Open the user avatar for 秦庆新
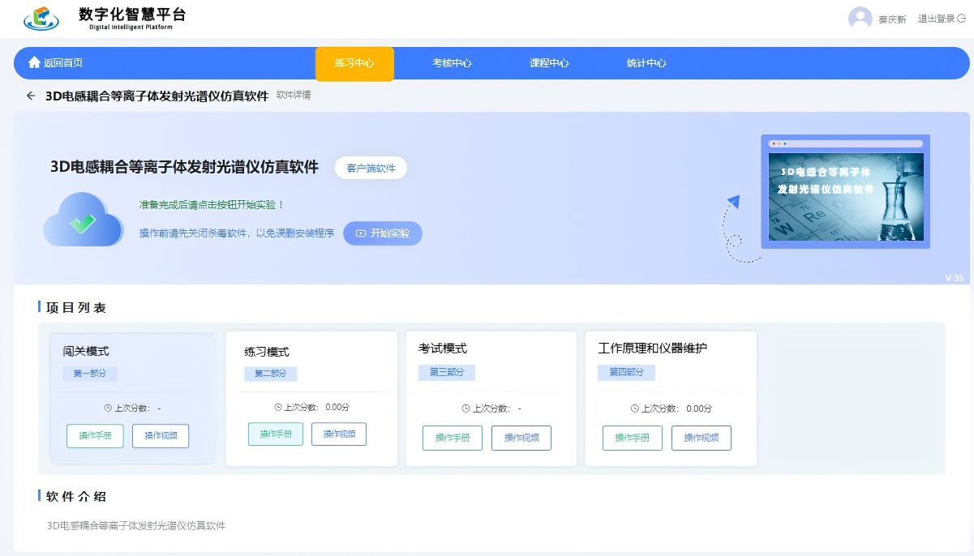Image resolution: width=974 pixels, height=556 pixels. click(860, 19)
